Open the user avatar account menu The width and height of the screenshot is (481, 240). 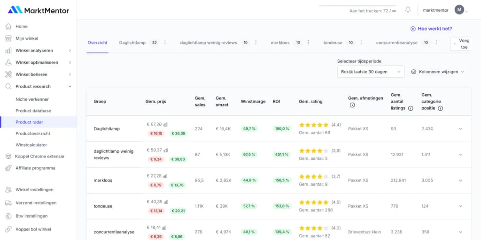(459, 10)
